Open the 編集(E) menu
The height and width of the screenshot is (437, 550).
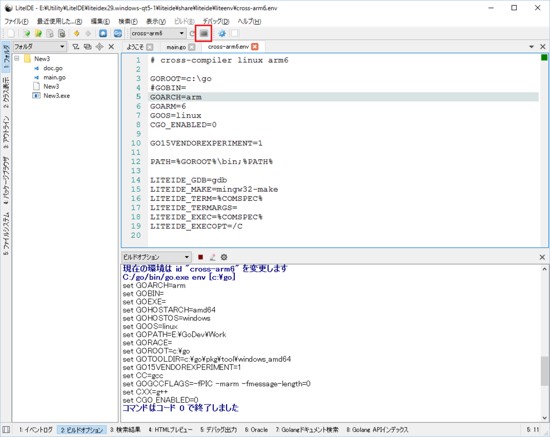(100, 21)
